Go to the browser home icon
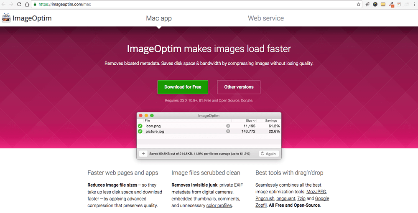Image resolution: width=418 pixels, height=213 pixels. (27, 4)
